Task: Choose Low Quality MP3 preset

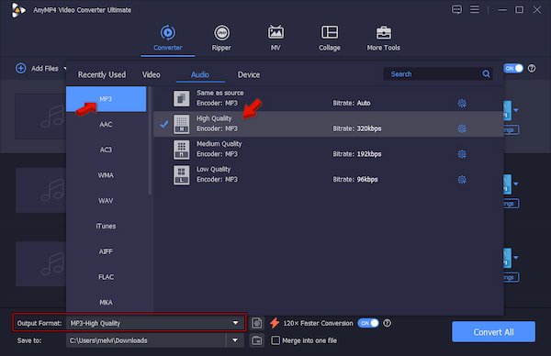Action: (328, 175)
